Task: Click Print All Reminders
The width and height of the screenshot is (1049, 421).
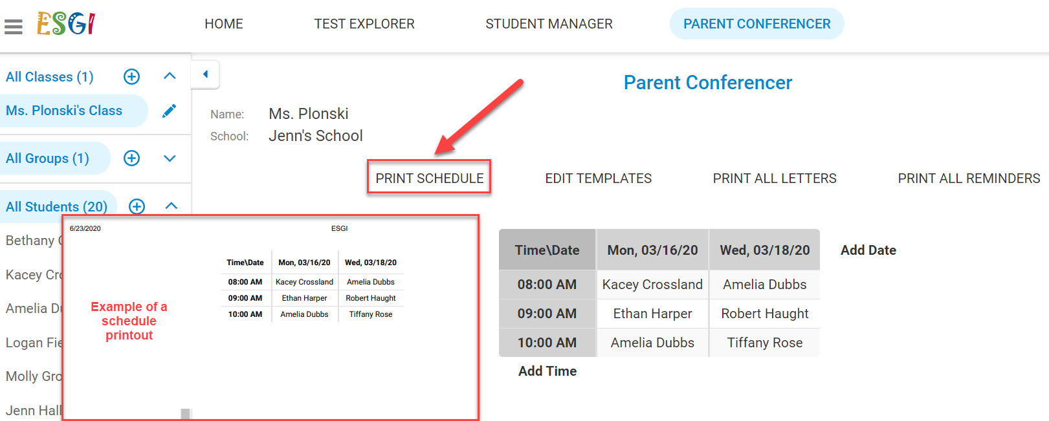Action: click(969, 178)
